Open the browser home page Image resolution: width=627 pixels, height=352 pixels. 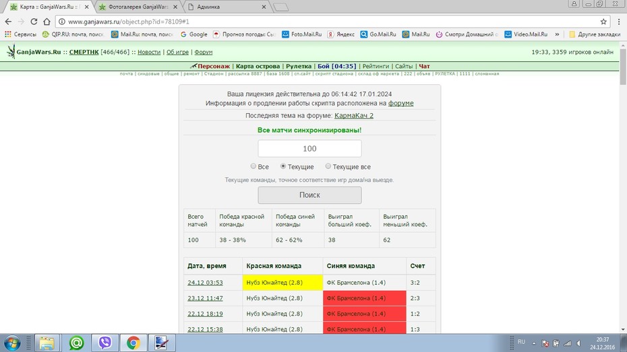(x=47, y=22)
